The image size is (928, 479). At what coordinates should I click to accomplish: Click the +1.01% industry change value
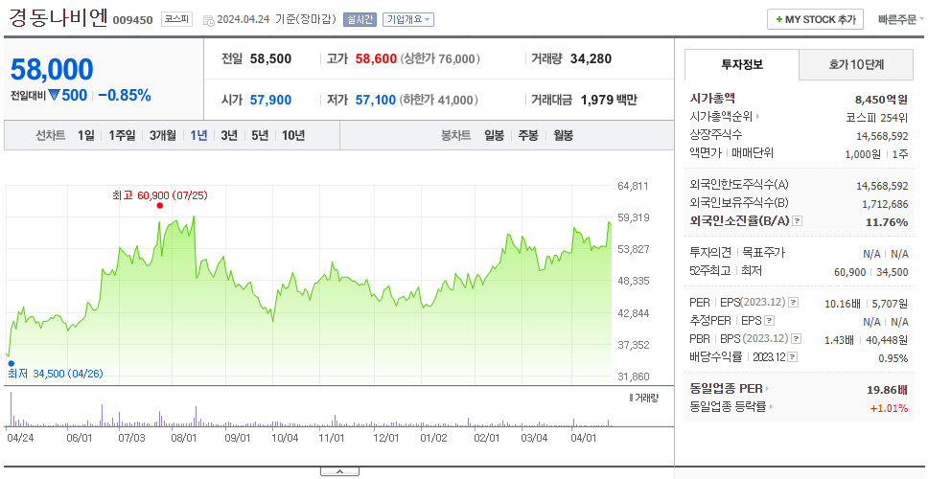[x=889, y=407]
